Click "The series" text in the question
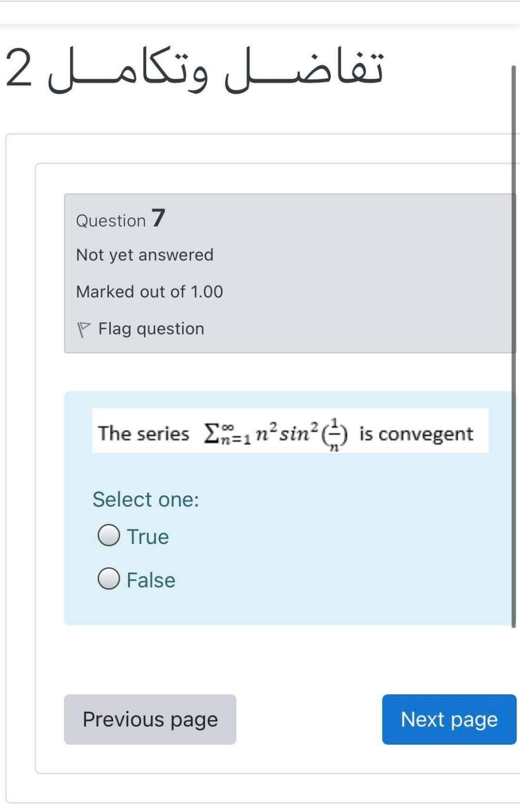This screenshot has width=520, height=804. 143,433
